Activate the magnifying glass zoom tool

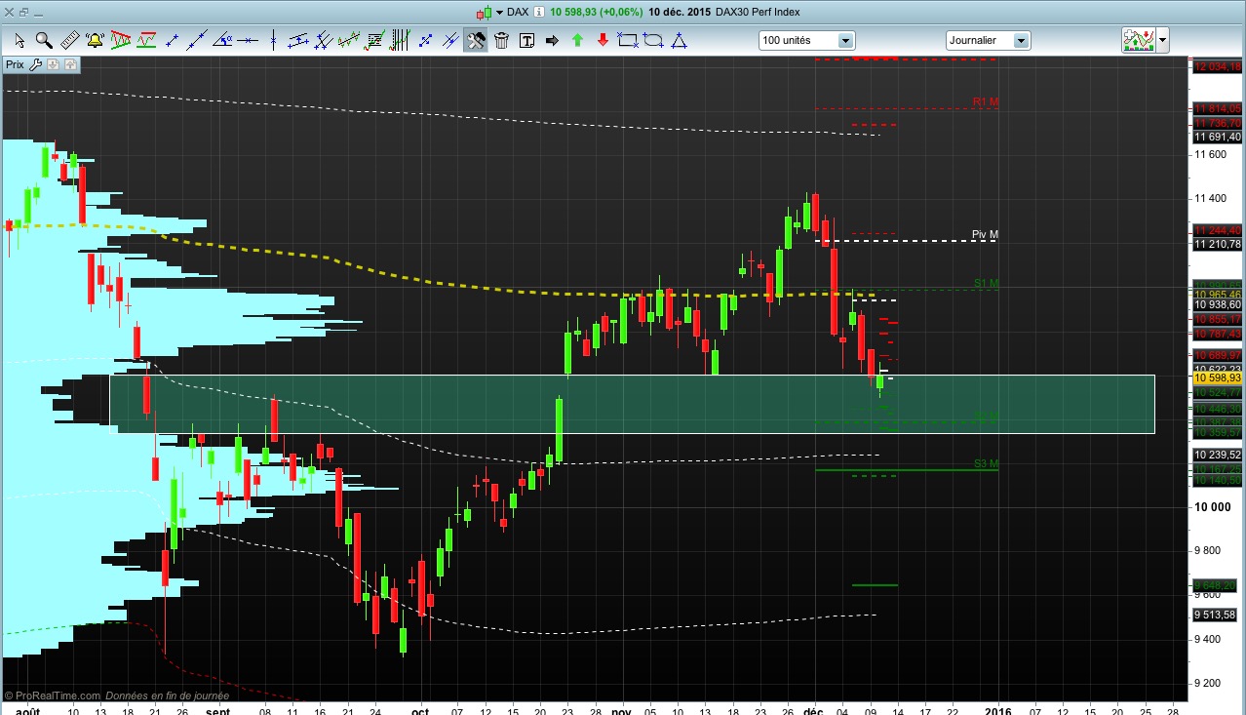[45, 40]
